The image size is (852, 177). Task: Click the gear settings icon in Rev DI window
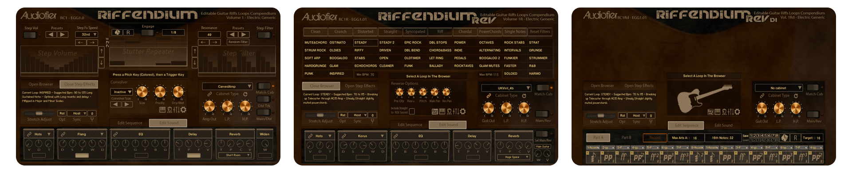coord(736,112)
